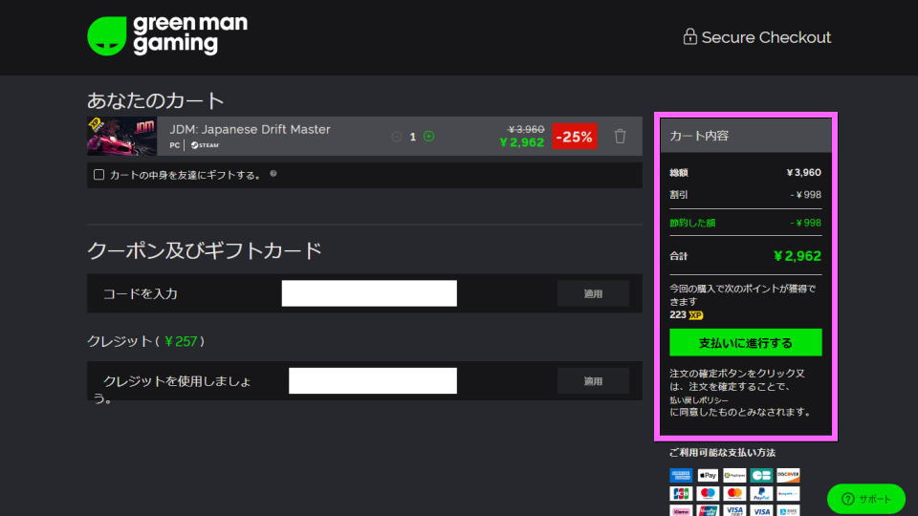Tick the gift cart contents to friend checkbox

[x=98, y=174]
